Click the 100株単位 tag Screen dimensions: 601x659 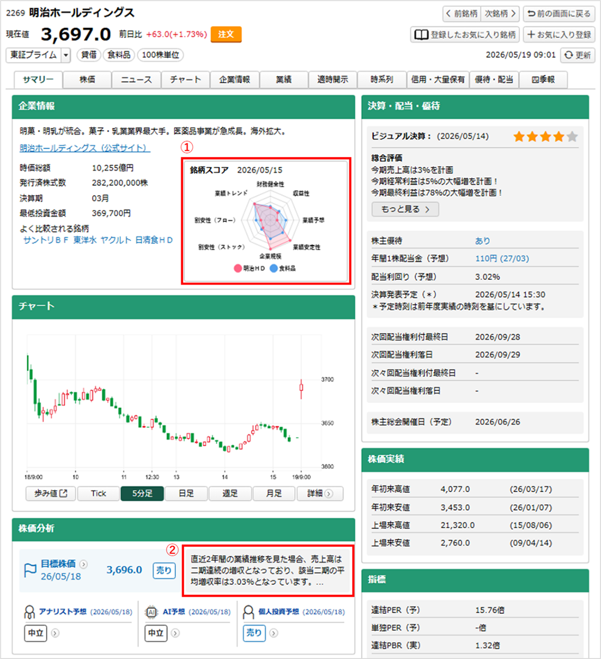click(160, 55)
